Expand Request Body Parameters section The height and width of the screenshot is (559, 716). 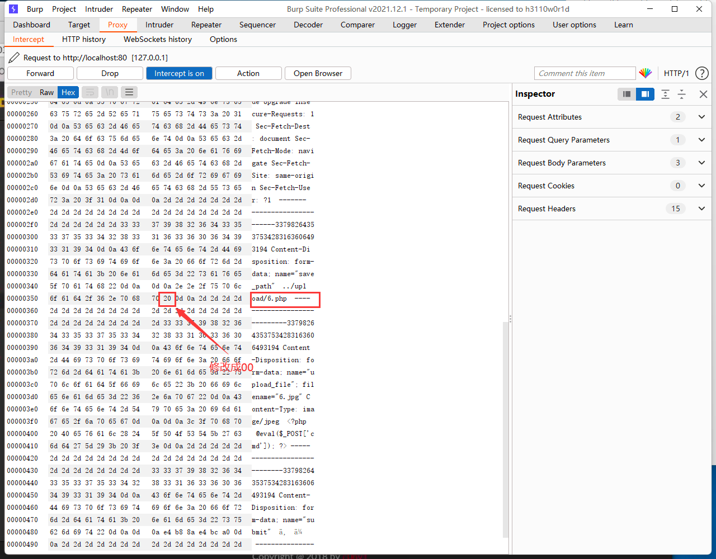(x=701, y=163)
